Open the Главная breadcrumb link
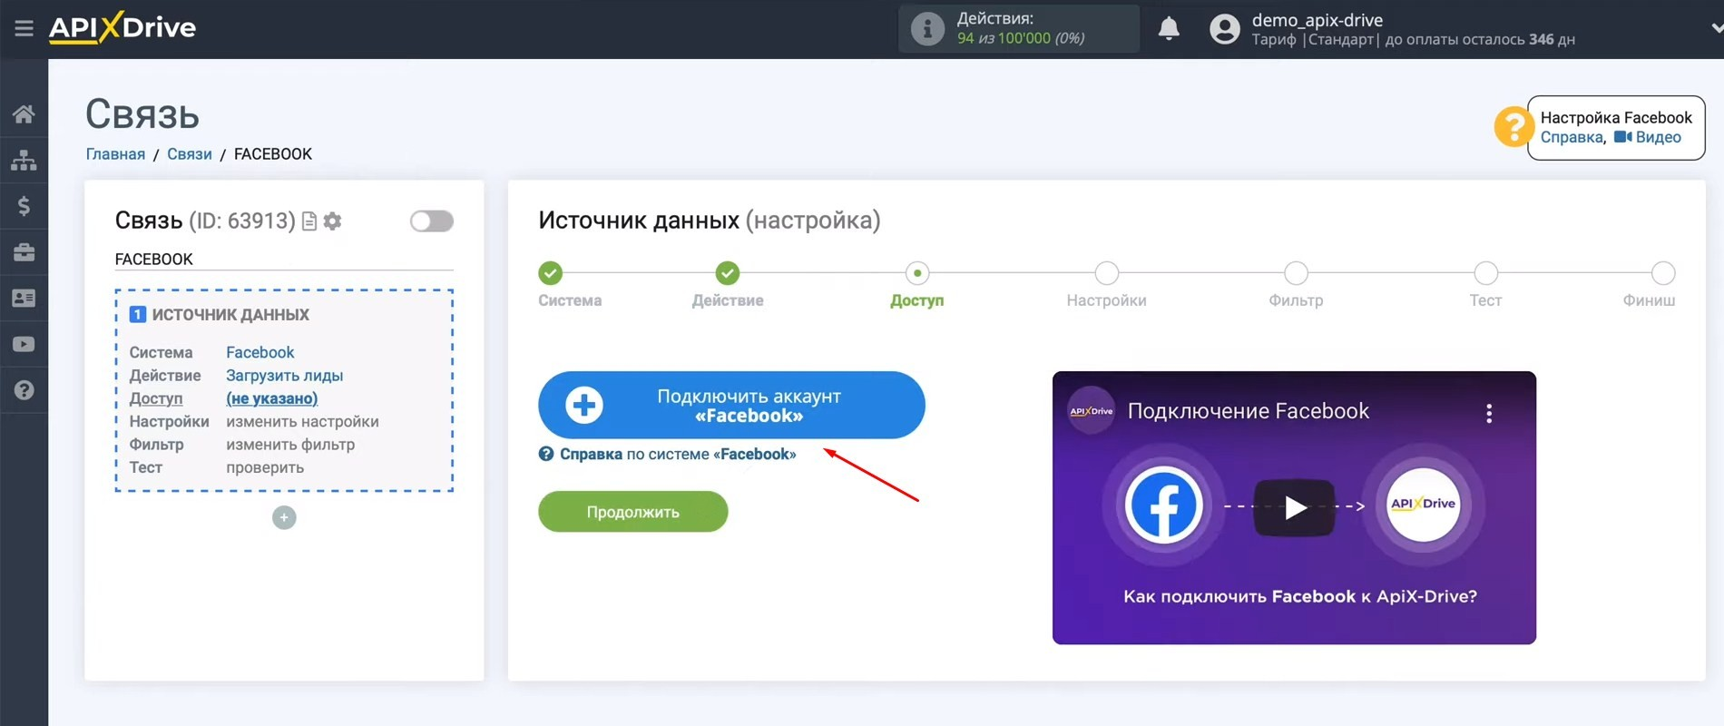The height and width of the screenshot is (726, 1724). pyautogui.click(x=115, y=154)
